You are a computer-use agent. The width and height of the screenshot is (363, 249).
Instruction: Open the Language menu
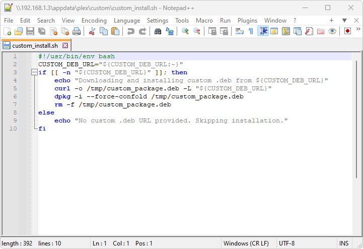pos(127,21)
